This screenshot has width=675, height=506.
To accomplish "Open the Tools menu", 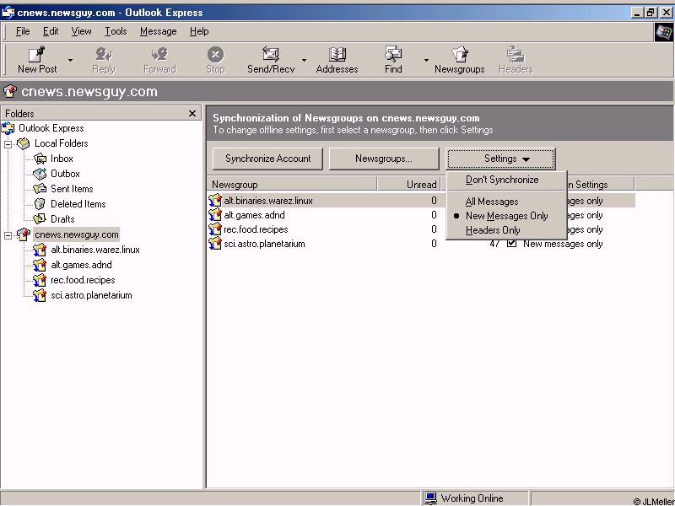I will [x=116, y=31].
